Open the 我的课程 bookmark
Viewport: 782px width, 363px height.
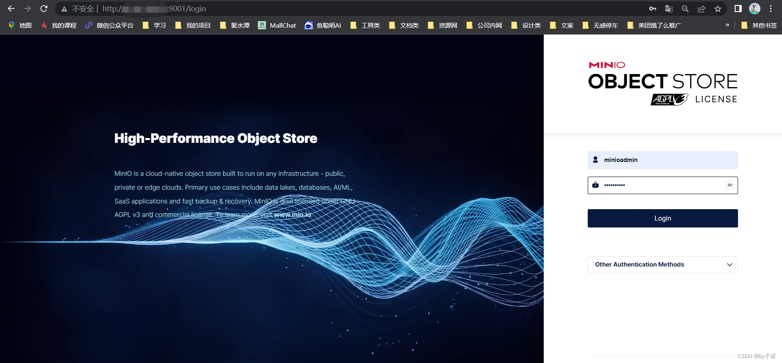(x=59, y=25)
